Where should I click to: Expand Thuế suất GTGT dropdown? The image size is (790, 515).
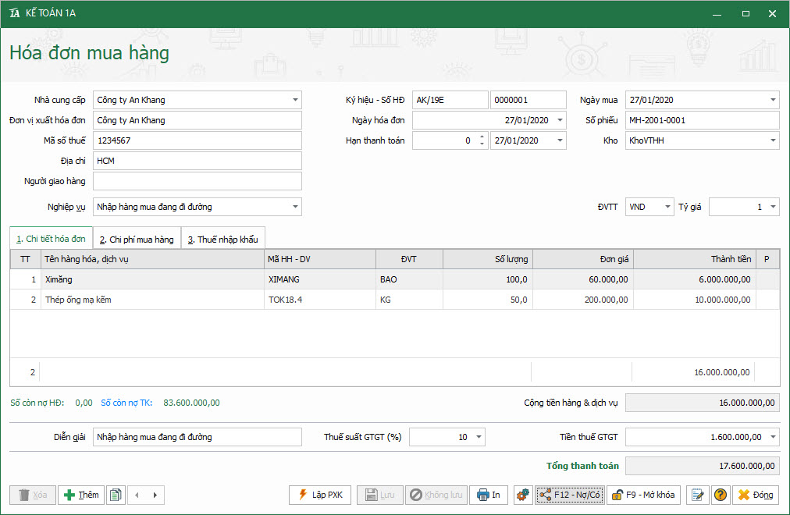[x=479, y=437]
